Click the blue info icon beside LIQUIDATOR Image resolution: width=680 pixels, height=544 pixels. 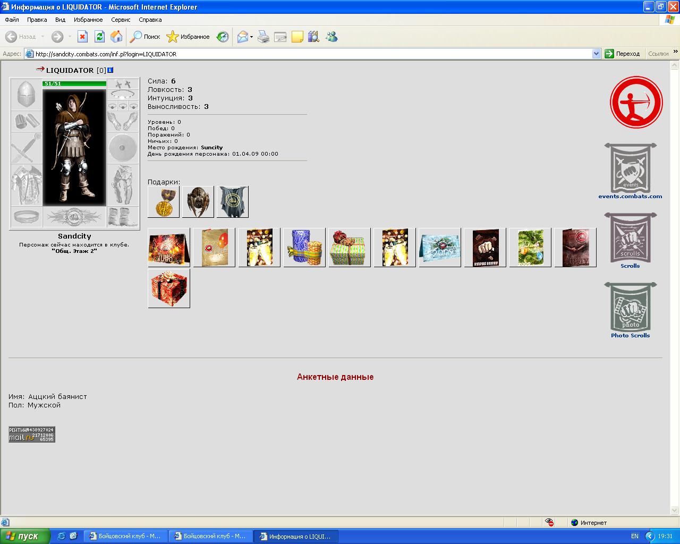pos(110,70)
